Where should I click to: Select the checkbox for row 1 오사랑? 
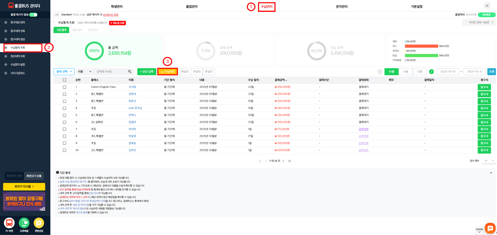(x=64, y=87)
